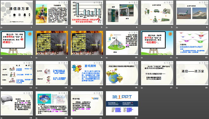The image size is (209, 119).
Task: Select slide 15 titled 游戏规则
Action: click(x=87, y=73)
